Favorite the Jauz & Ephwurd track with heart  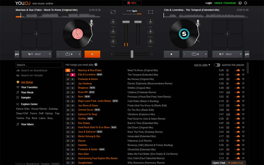pyautogui.click(x=243, y=132)
